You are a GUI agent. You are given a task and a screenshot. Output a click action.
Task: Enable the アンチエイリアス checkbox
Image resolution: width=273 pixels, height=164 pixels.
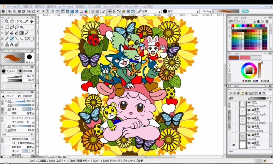tap(9, 118)
